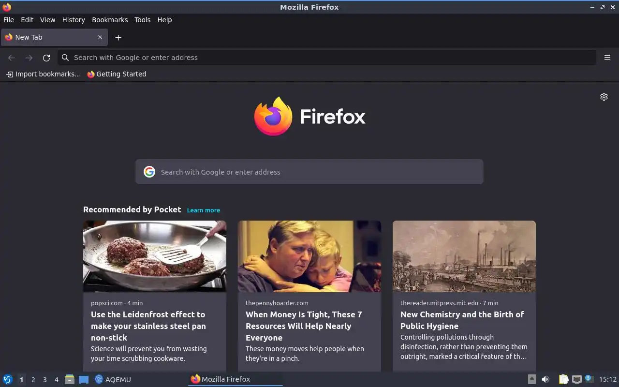Open new tab page settings gear
The height and width of the screenshot is (387, 619).
604,97
